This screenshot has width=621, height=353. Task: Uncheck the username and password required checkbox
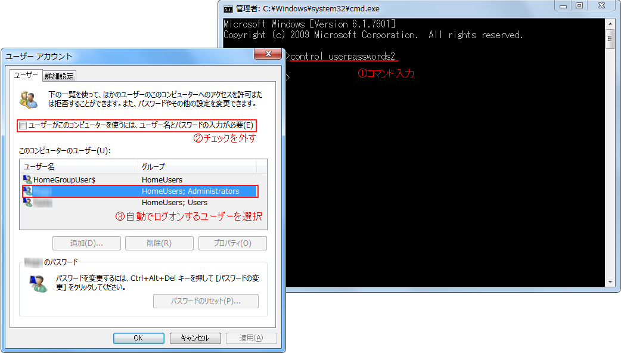click(x=23, y=126)
